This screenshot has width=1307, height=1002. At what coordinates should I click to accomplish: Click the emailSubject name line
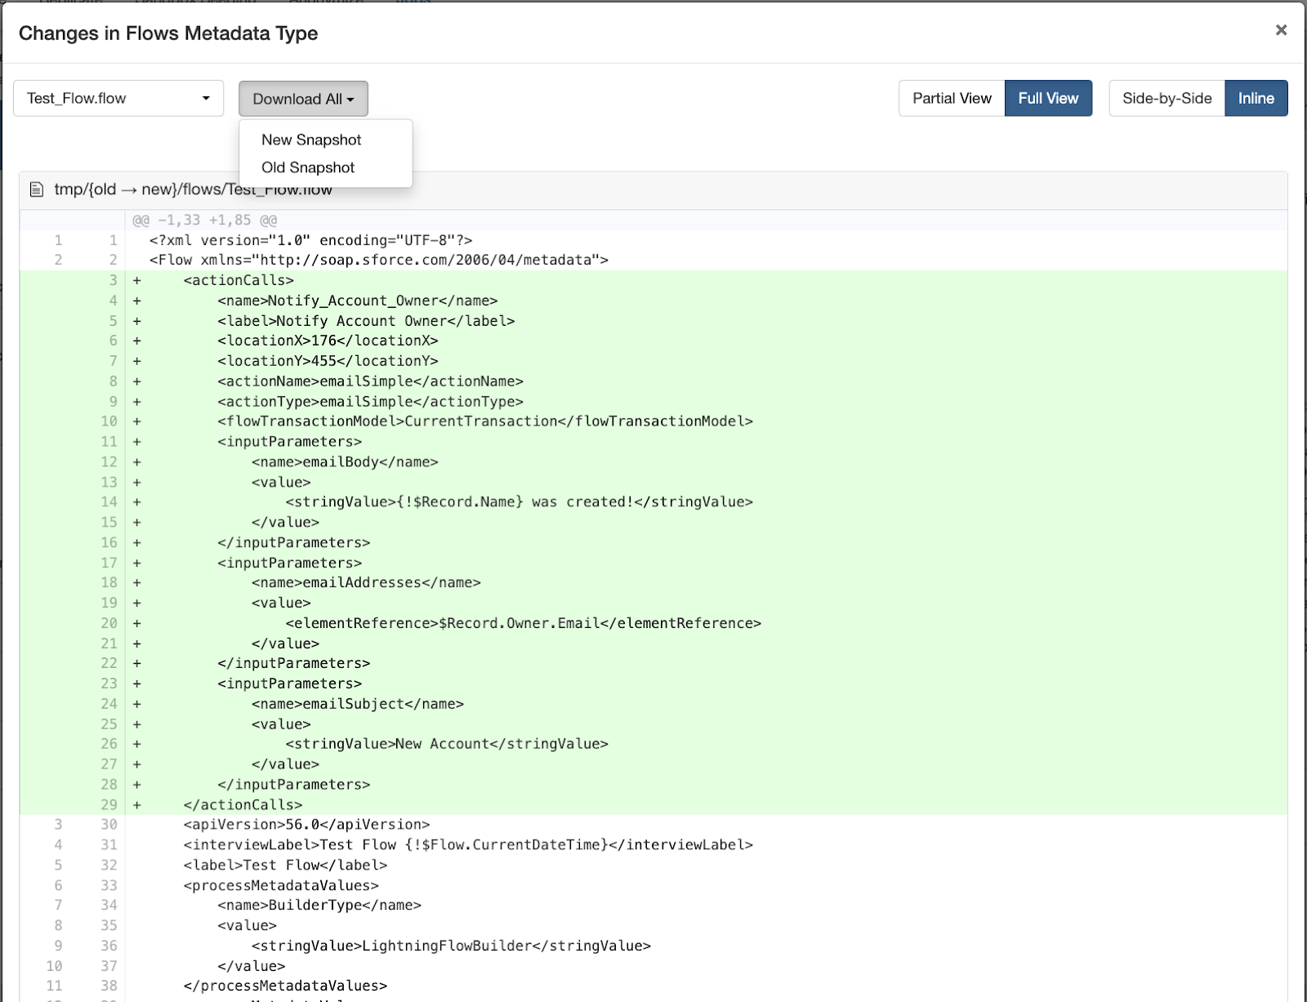click(x=358, y=704)
